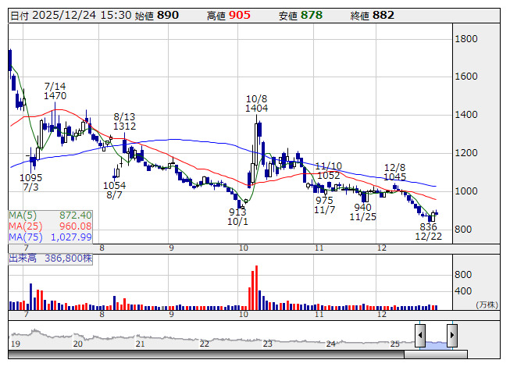This screenshot has height=367, width=510.
Task: Click the horizontal scrollbar track left of the thumb
Action: point(206,355)
